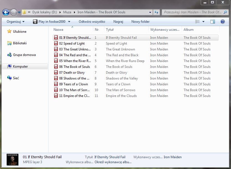Click icon of 01 If Eternity Should file
This screenshot has height=169, width=231.
click(56, 37)
